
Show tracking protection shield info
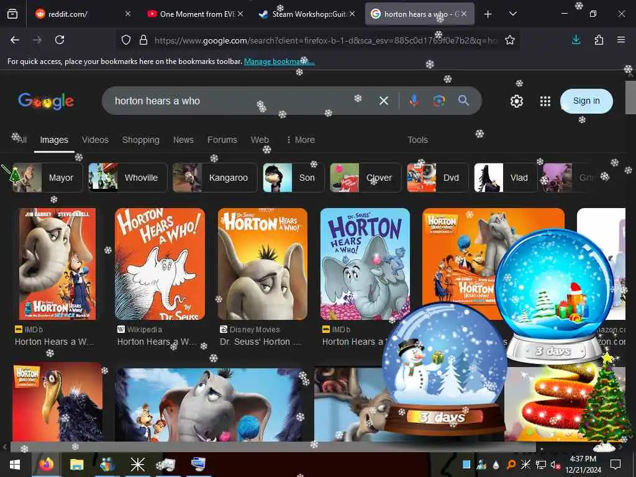[126, 40]
